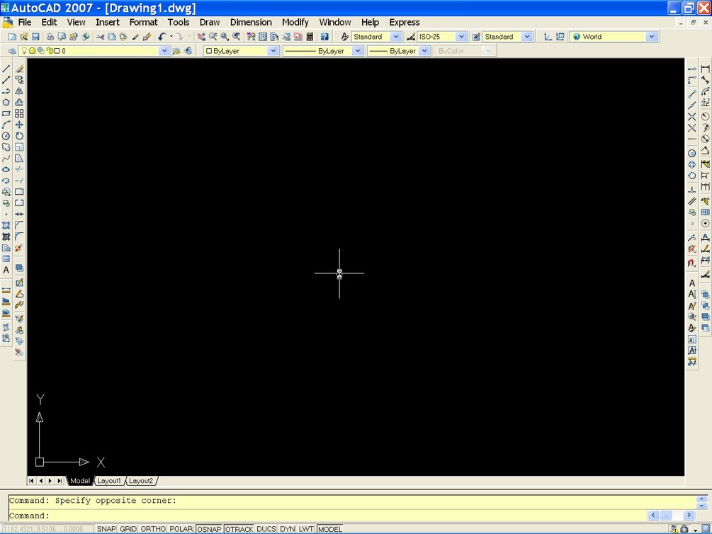Image resolution: width=712 pixels, height=534 pixels.
Task: Click the Match Properties brush icon
Action: [x=135, y=37]
